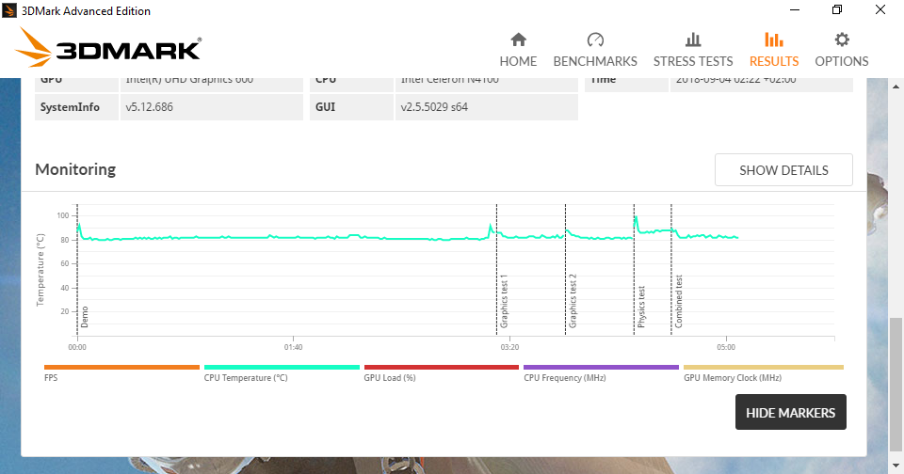
Task: Click the 03:20 time axis label
Action: [509, 347]
